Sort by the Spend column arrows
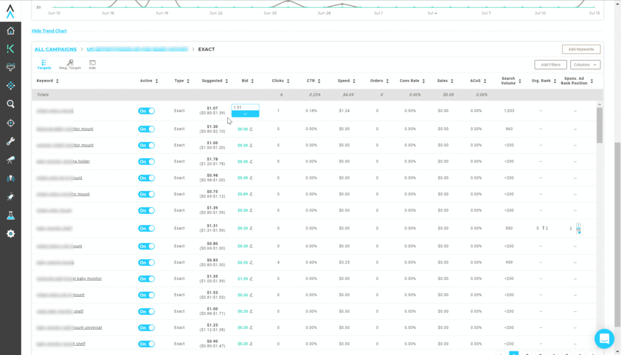Image resolution: width=621 pixels, height=355 pixels. (353, 81)
